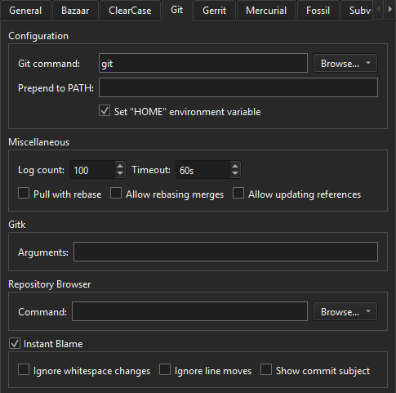Viewport: 396px width, 393px height.
Task: Click the tab scroll right arrow
Action: [x=390, y=10]
